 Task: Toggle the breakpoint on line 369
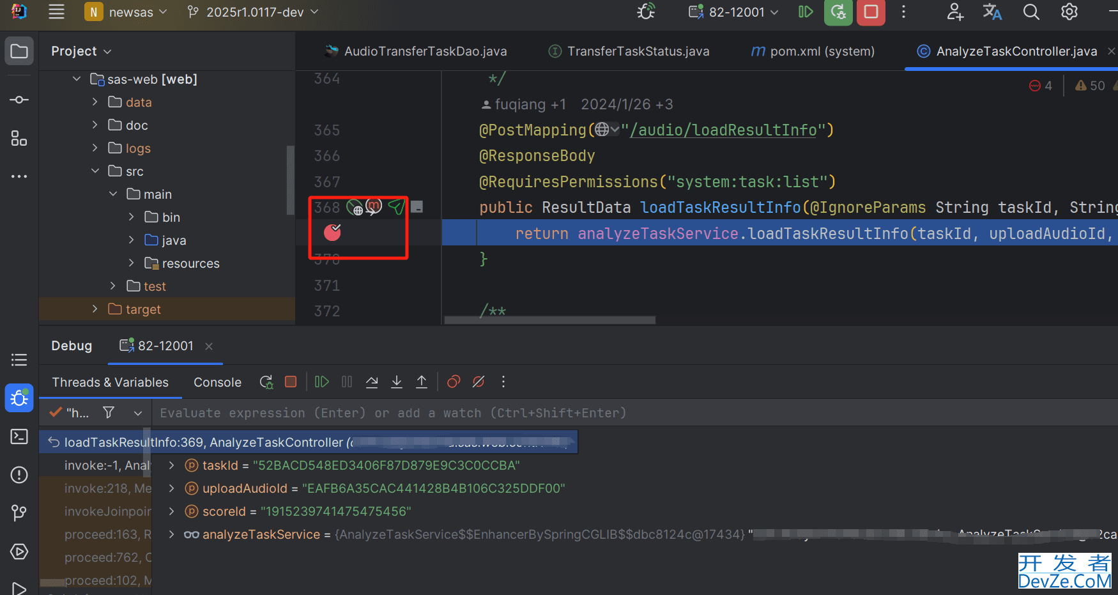(x=332, y=233)
